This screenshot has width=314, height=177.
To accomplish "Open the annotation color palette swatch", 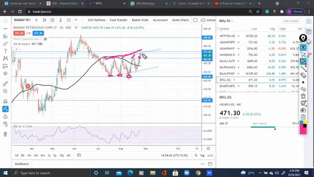I will [x=303, y=127].
